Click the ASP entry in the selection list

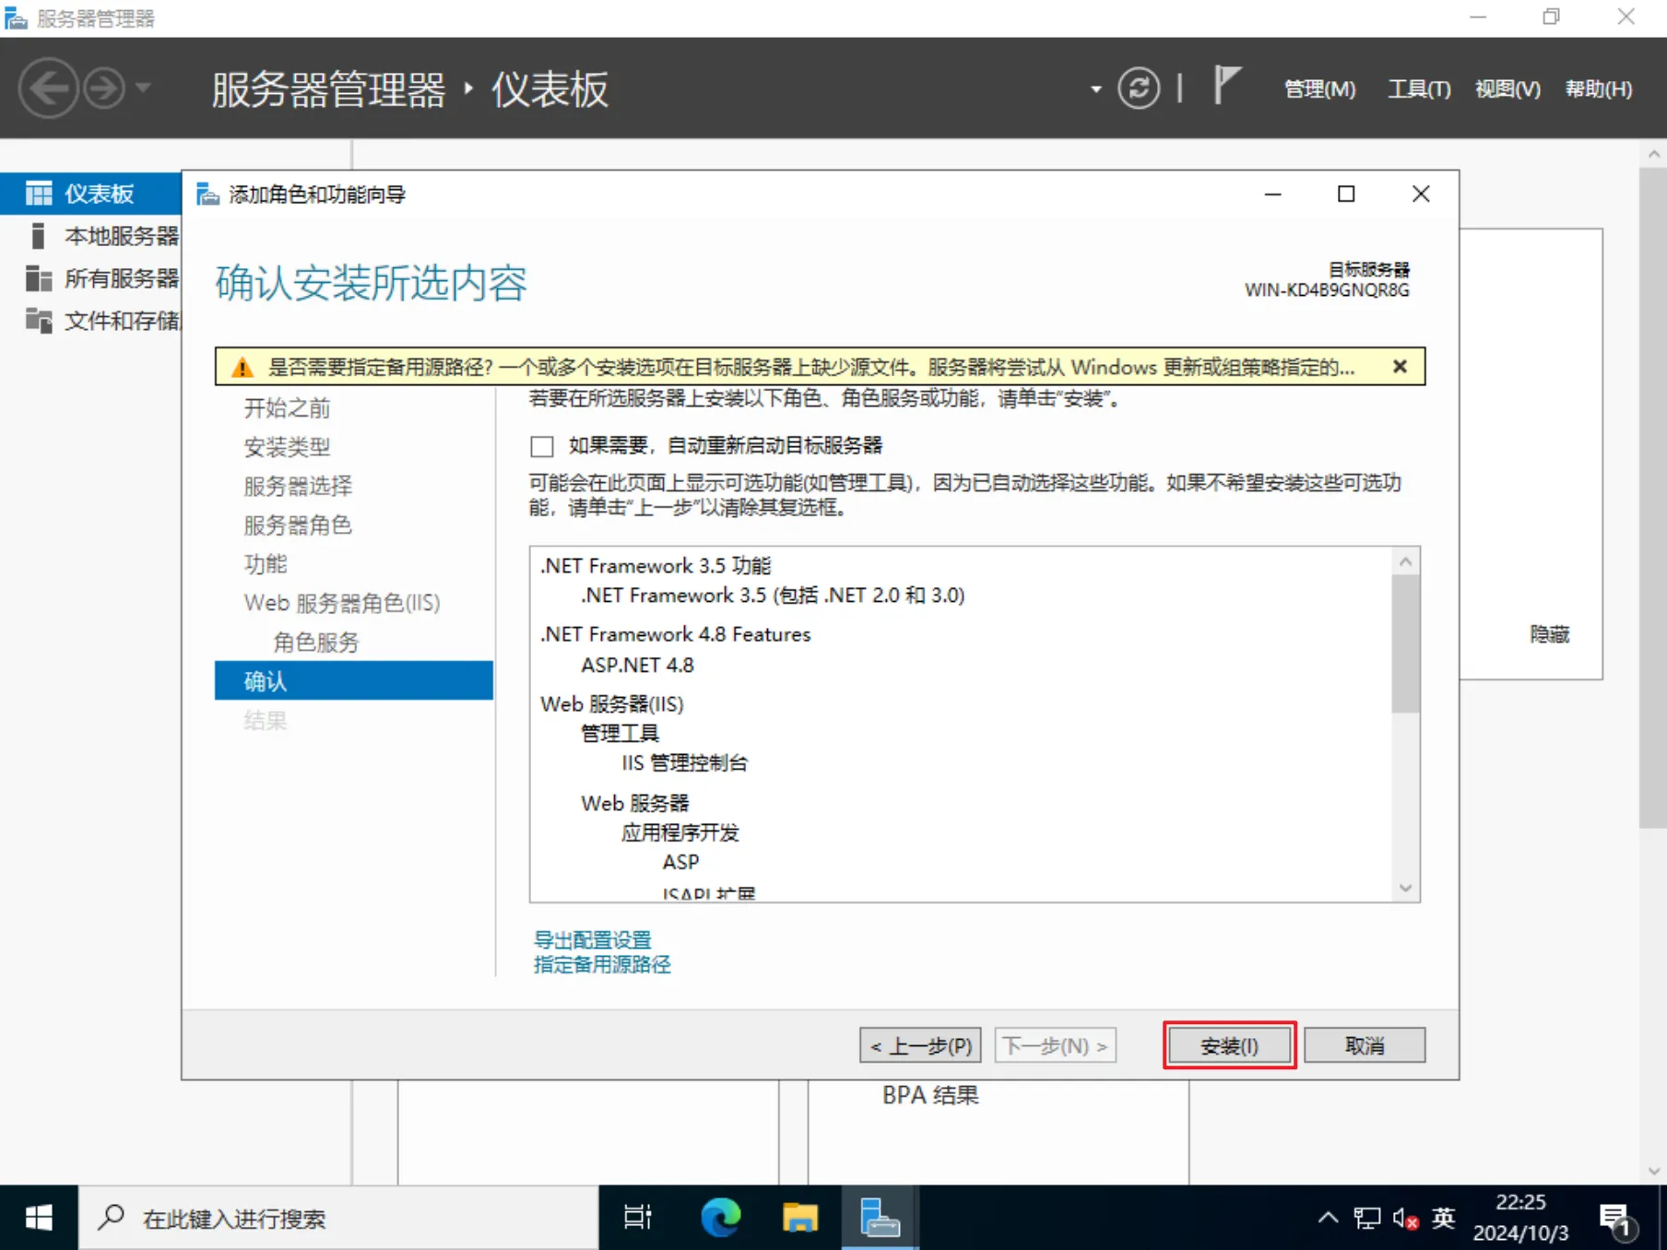pyautogui.click(x=680, y=863)
